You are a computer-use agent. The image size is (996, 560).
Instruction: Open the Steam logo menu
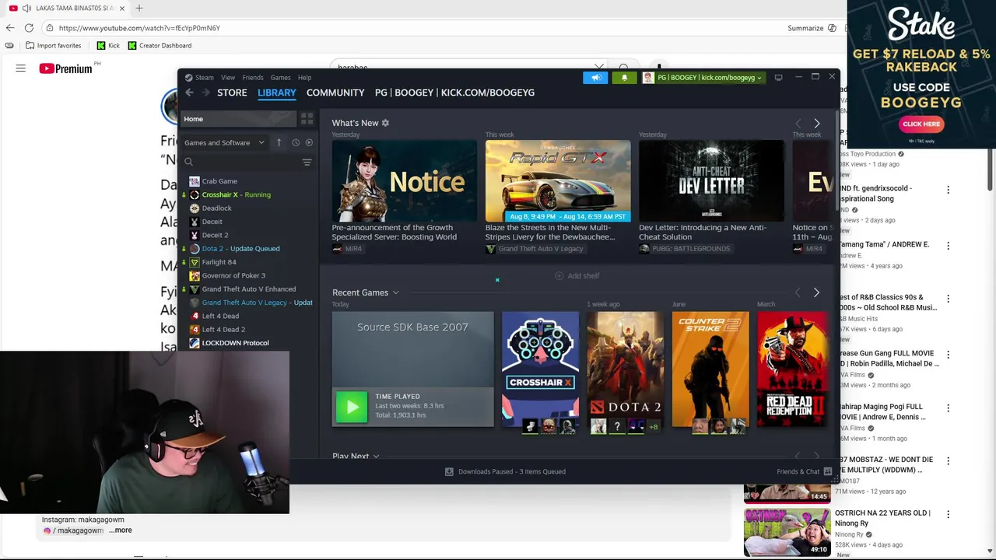click(x=199, y=78)
